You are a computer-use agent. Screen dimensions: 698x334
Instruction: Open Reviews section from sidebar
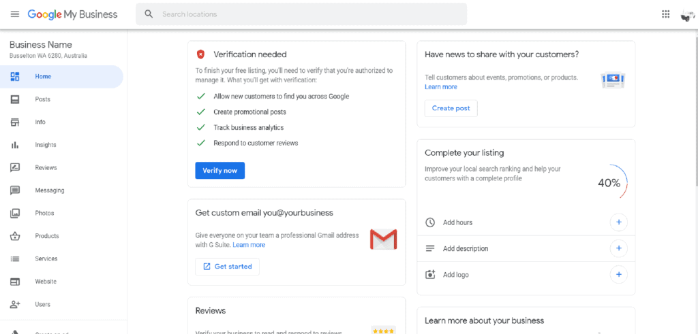(61, 167)
